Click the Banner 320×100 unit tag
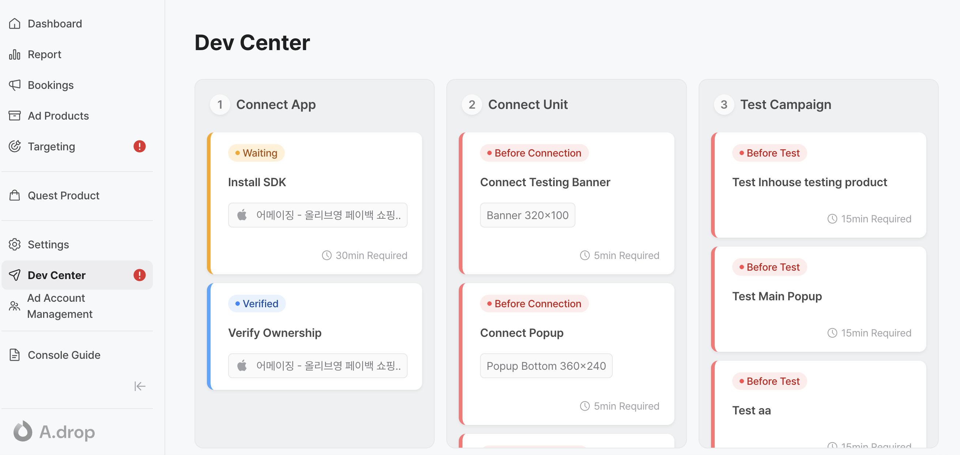Screen dimensions: 960x455 coord(527,215)
